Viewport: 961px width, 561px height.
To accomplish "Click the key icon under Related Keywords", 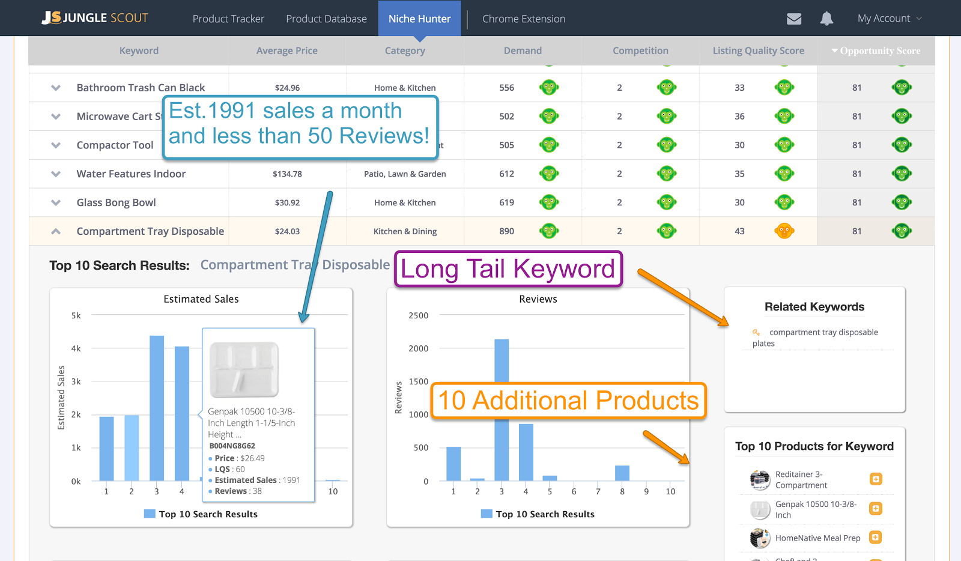I will (x=756, y=332).
